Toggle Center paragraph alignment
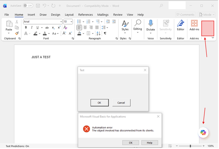Viewport: 219px width, 149px height. tap(85, 27)
